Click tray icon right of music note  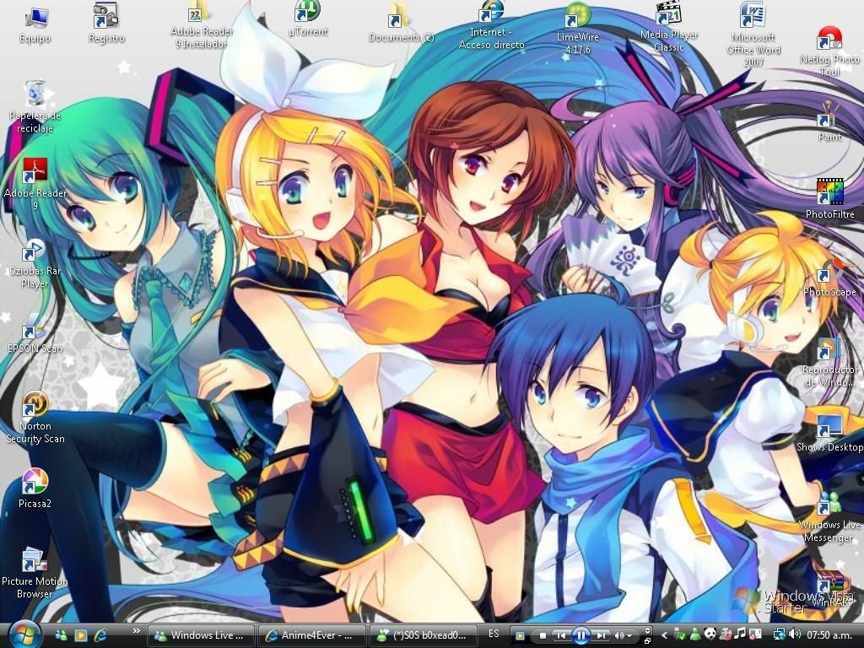(755, 634)
